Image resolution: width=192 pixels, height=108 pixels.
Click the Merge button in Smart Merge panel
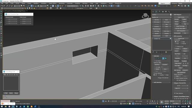(16, 93)
